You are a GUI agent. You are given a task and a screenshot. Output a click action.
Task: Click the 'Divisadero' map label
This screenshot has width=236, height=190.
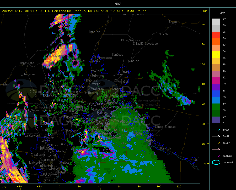click(128, 91)
